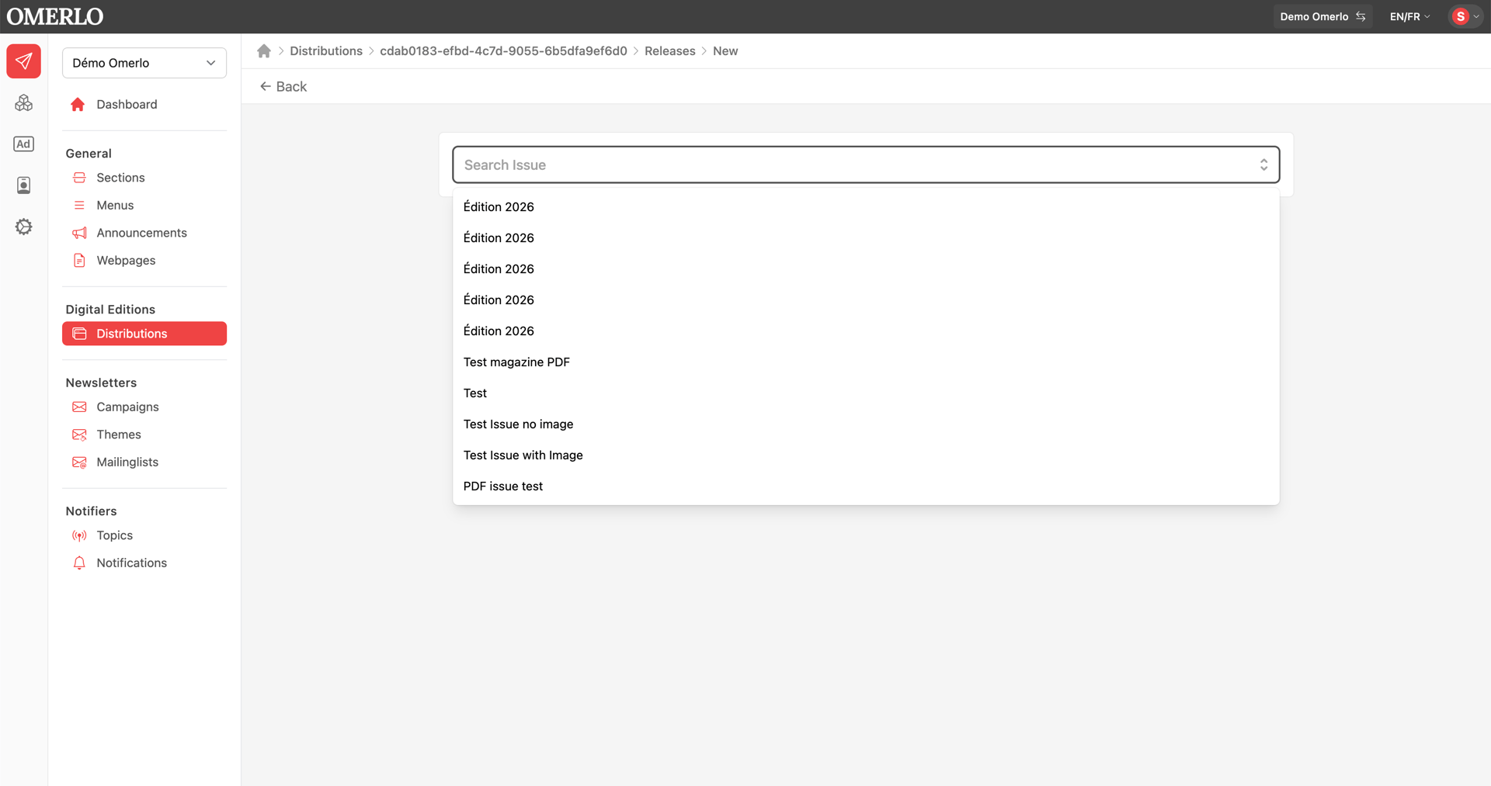Select PDF issue test option
The height and width of the screenshot is (786, 1491).
(x=866, y=486)
